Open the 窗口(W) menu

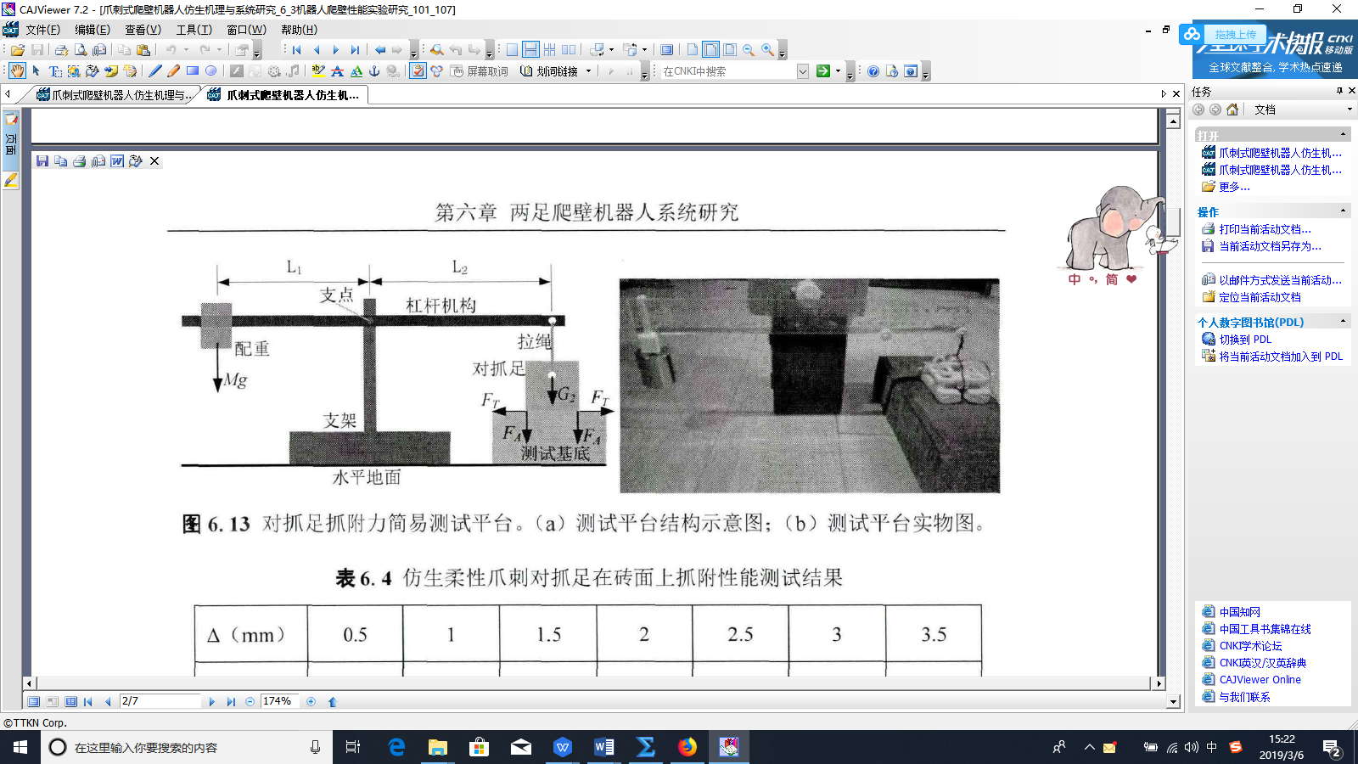coord(246,30)
